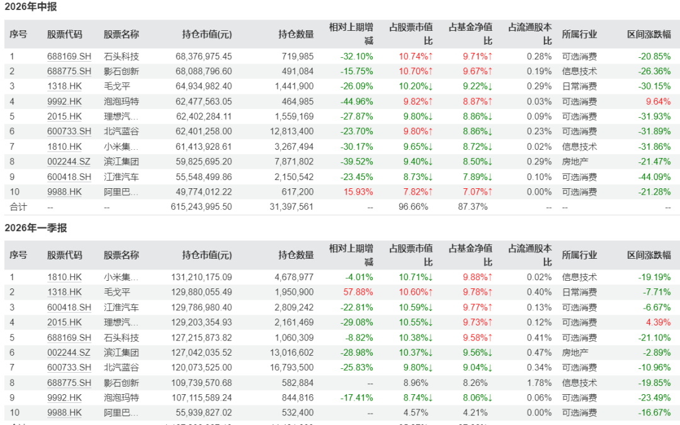This screenshot has height=425, width=680.
Task: Click 持仓数量 header in 2026年中报 table
Action: click(296, 34)
